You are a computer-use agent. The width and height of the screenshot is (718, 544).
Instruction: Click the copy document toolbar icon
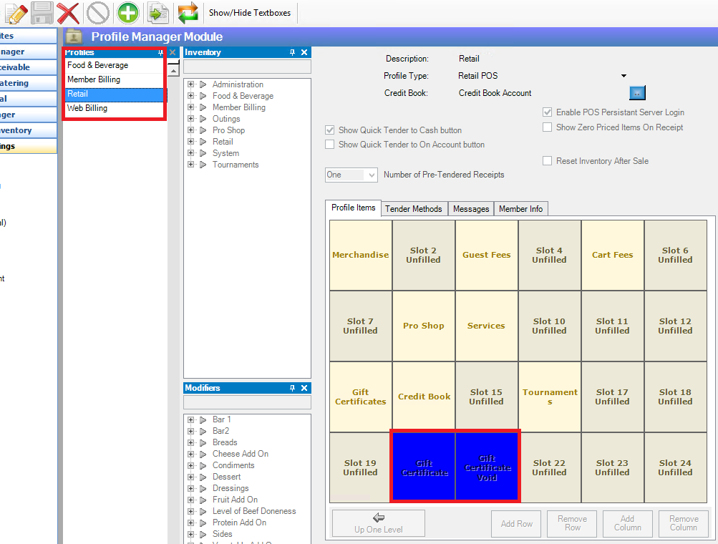tap(158, 13)
